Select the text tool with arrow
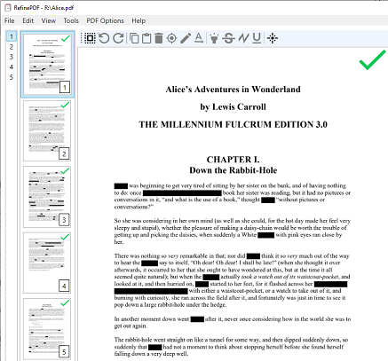The height and width of the screenshot is (361, 388). pyautogui.click(x=199, y=38)
